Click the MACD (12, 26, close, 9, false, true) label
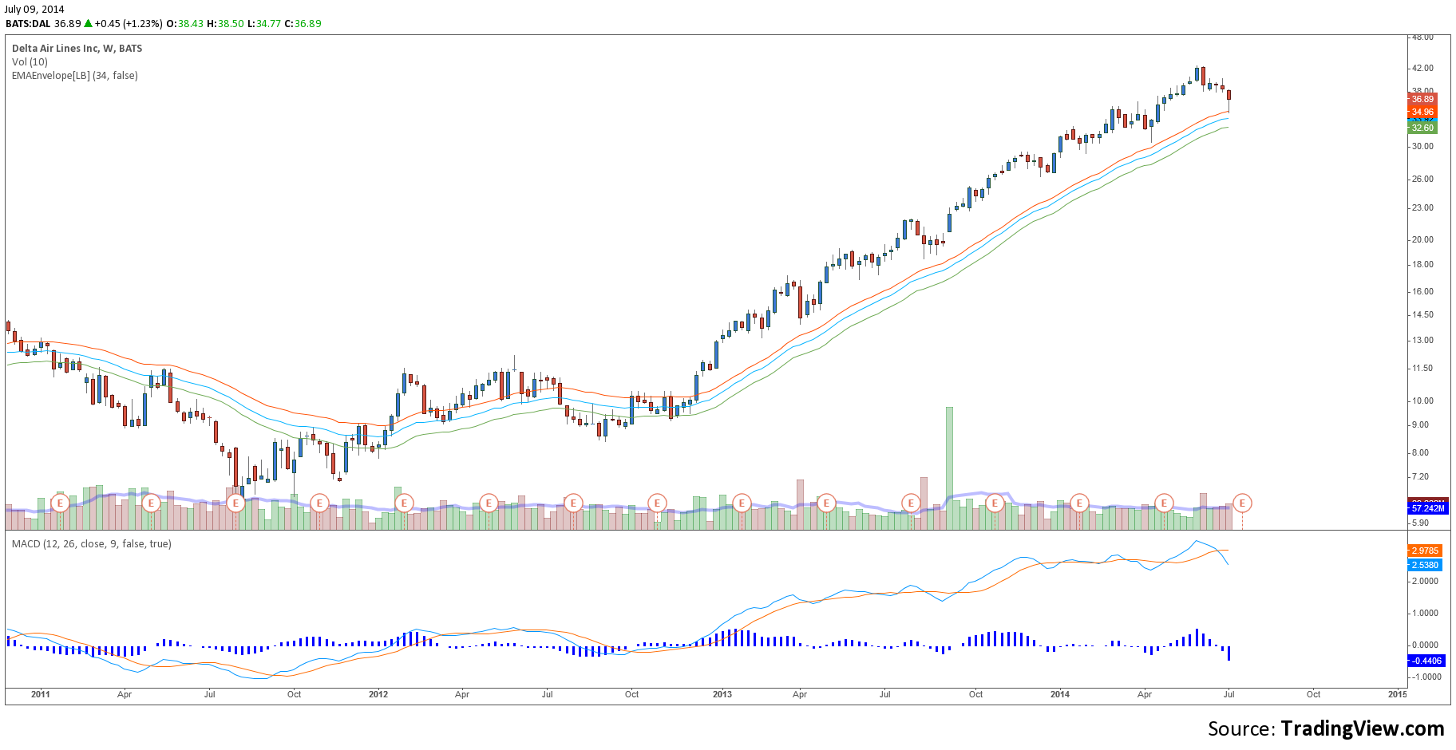 click(92, 544)
